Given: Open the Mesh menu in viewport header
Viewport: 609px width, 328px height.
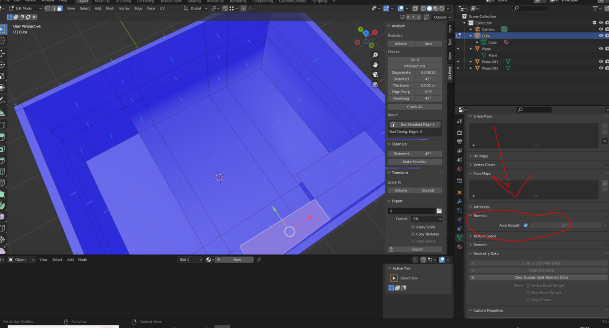Looking at the screenshot, I should [x=110, y=9].
